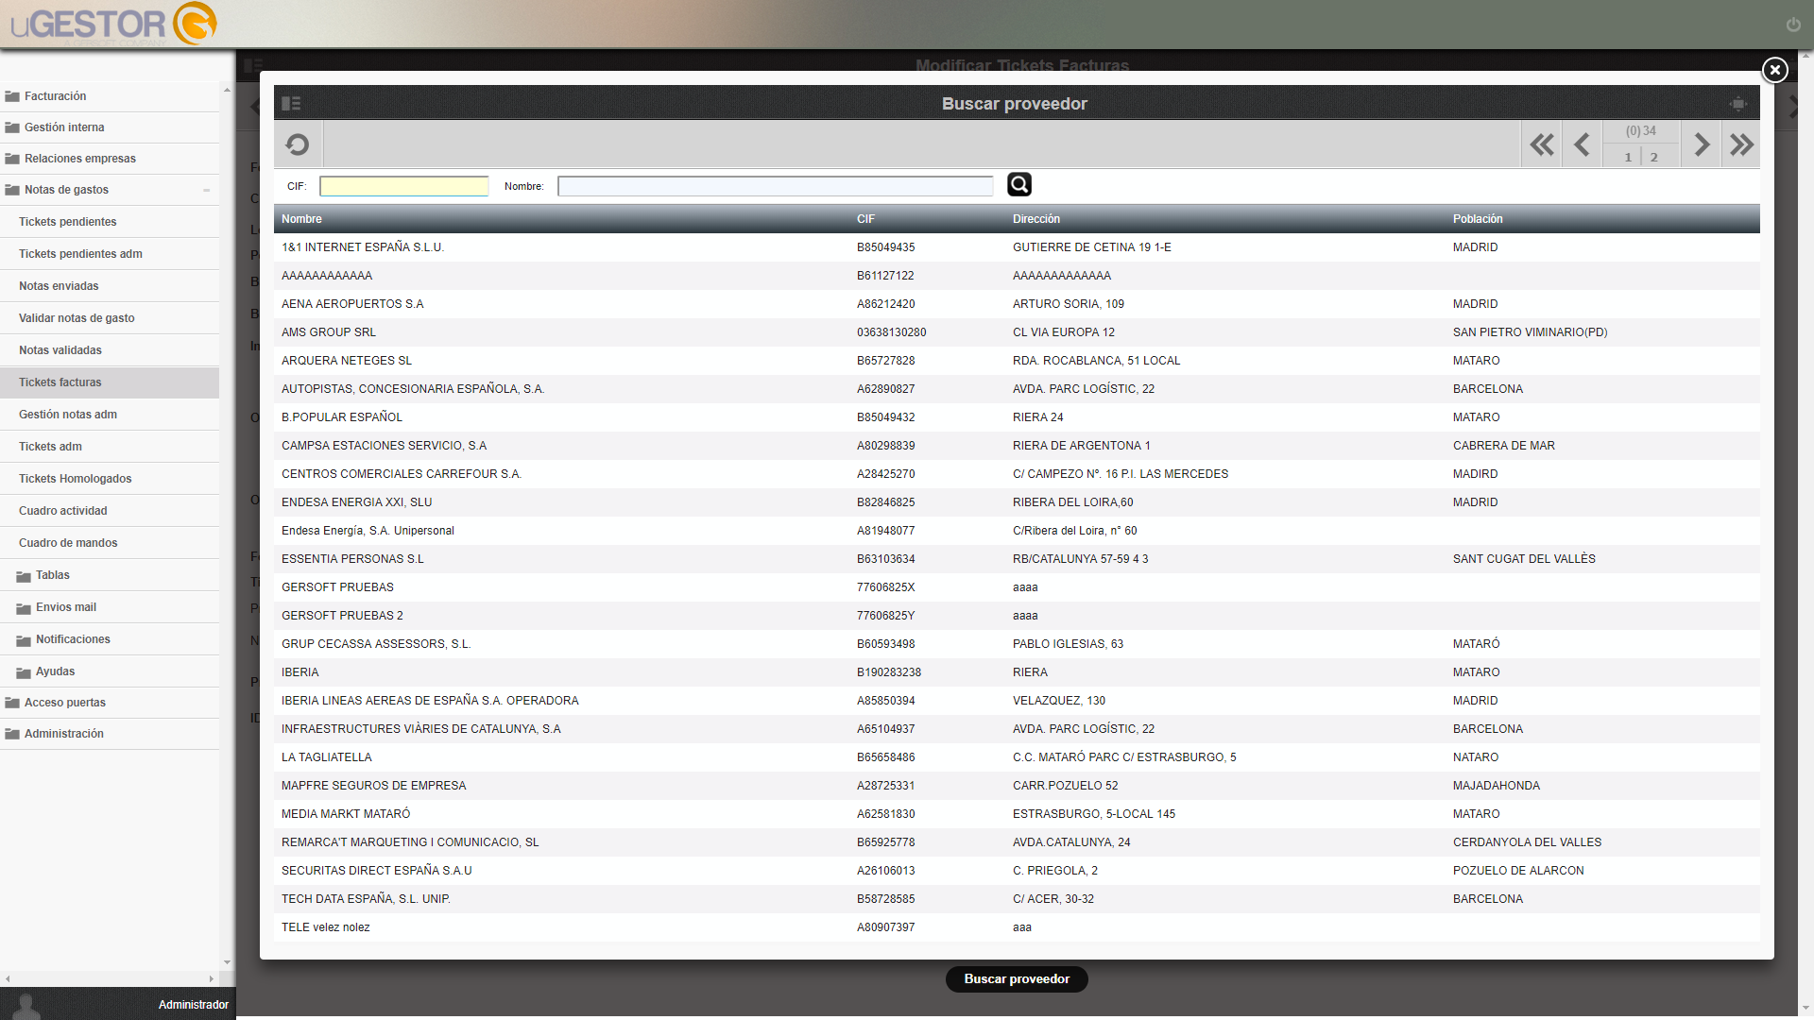Select provider AMS GROUP SRL

(x=1017, y=332)
